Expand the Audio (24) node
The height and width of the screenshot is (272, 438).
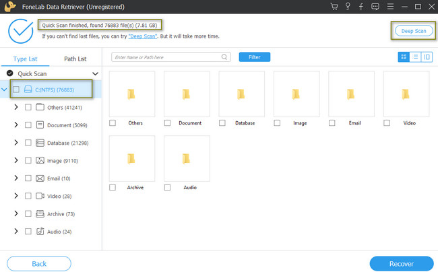(16, 232)
